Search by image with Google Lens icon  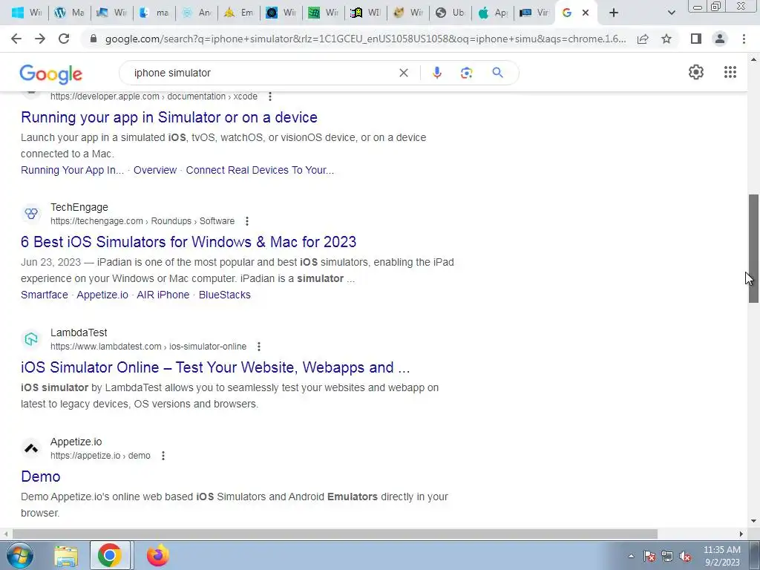(466, 73)
